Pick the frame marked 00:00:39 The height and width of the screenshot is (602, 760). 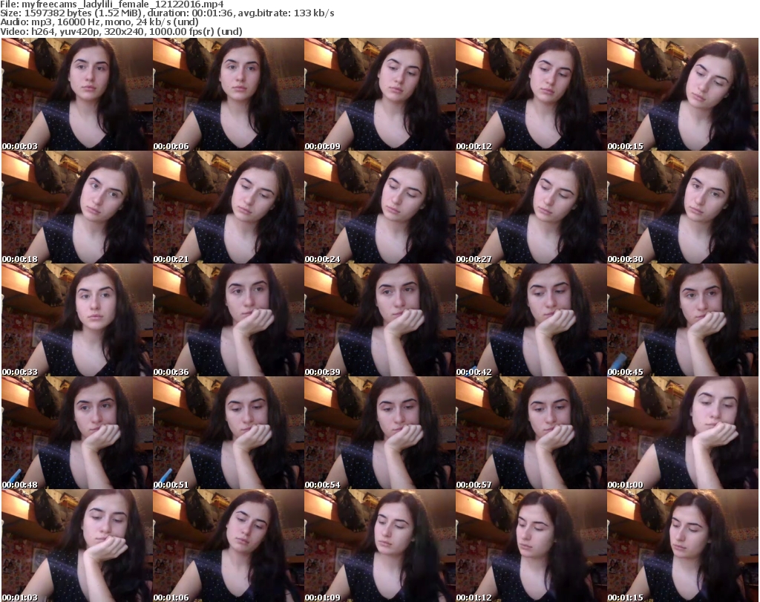379,321
